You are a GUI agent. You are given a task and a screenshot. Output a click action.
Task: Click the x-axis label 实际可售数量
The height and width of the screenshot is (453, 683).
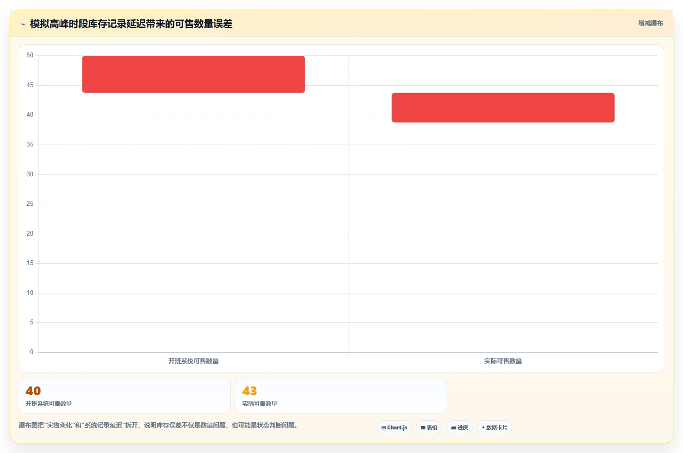503,361
